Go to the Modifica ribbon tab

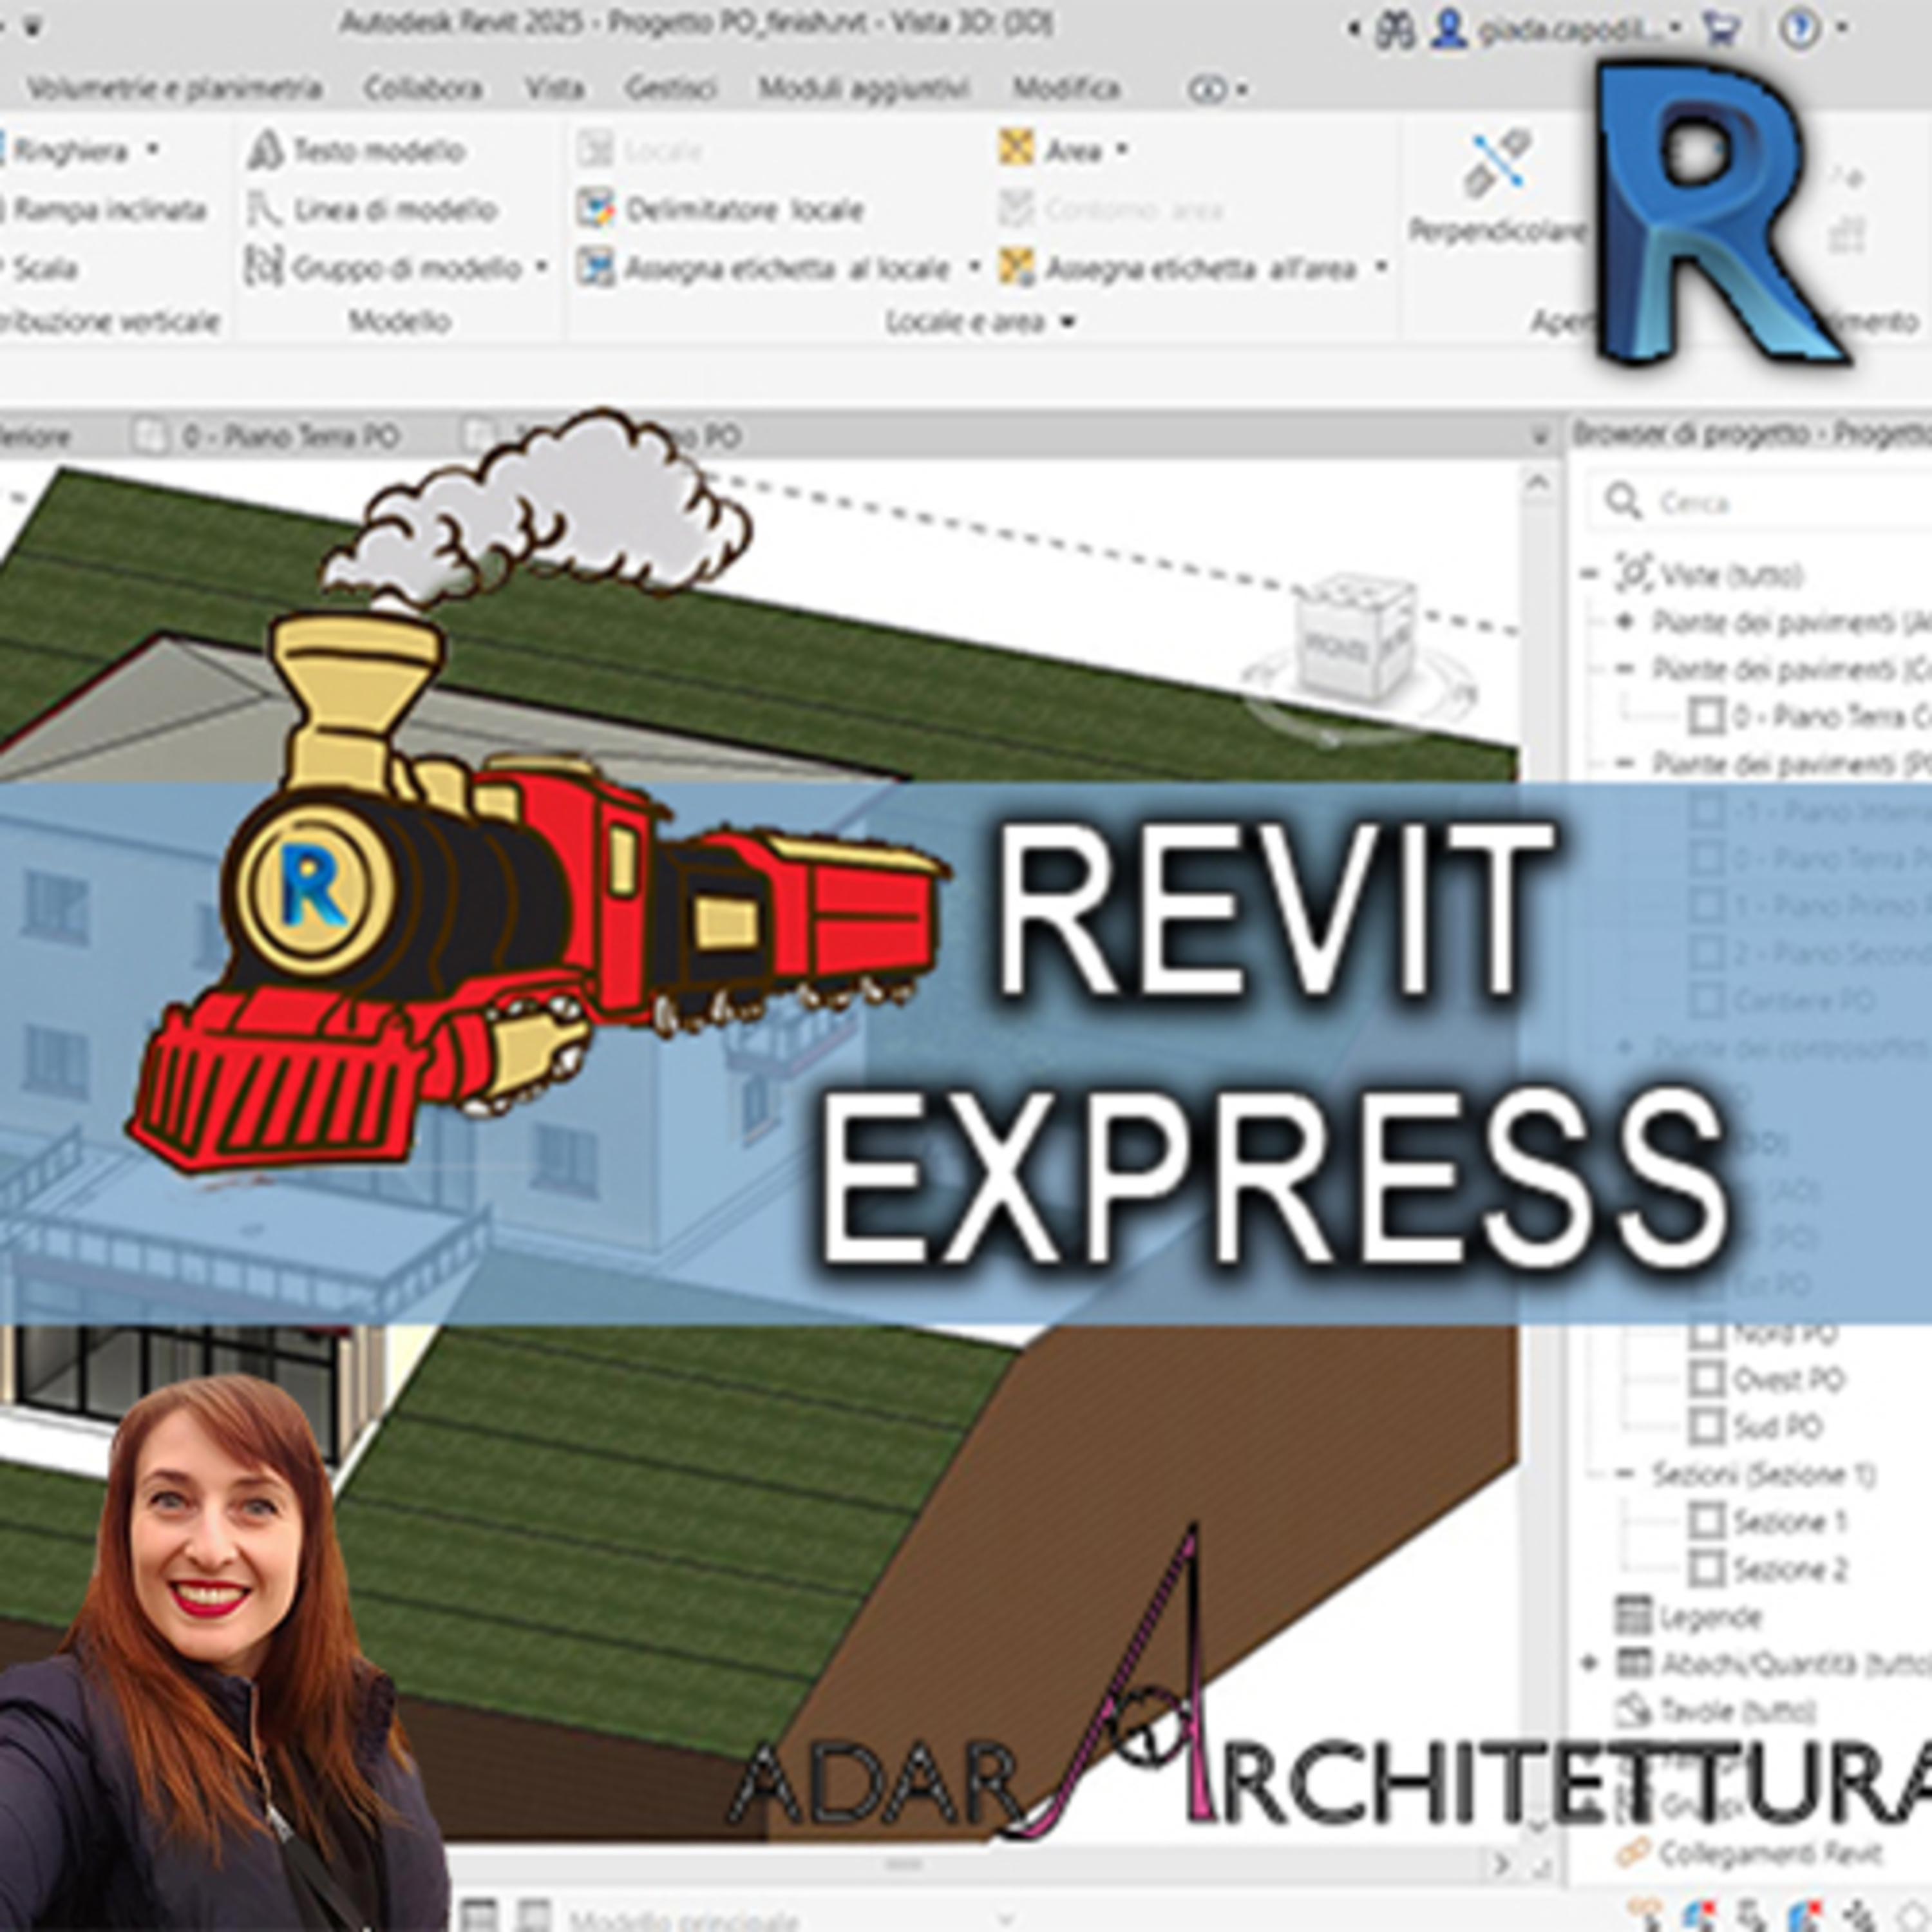pyautogui.click(x=1066, y=89)
